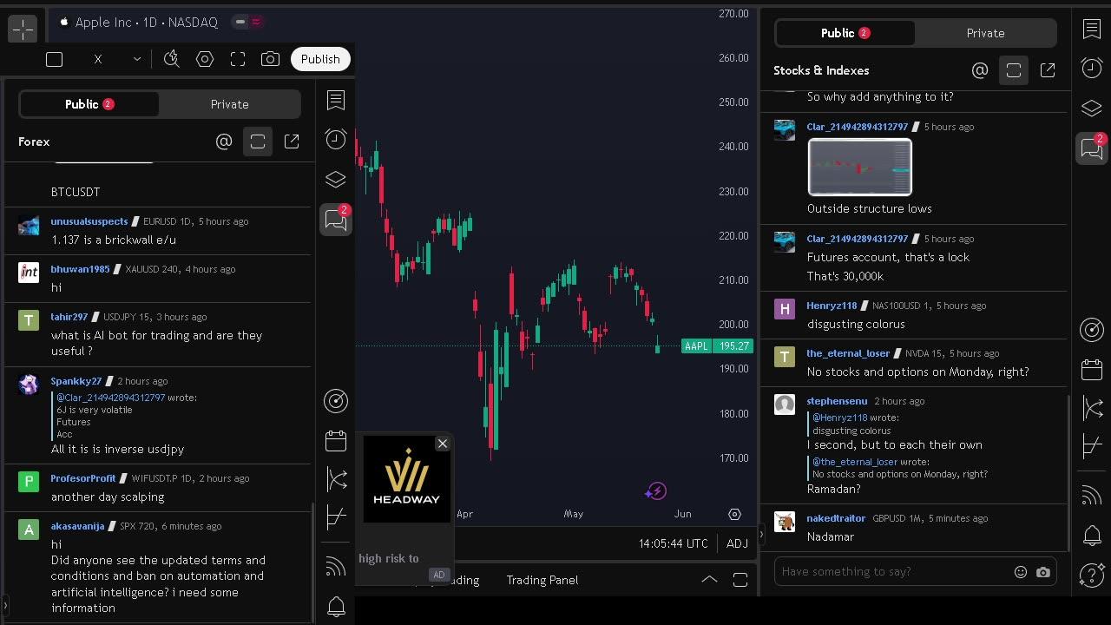Close the Headway advertisement

[x=443, y=444]
